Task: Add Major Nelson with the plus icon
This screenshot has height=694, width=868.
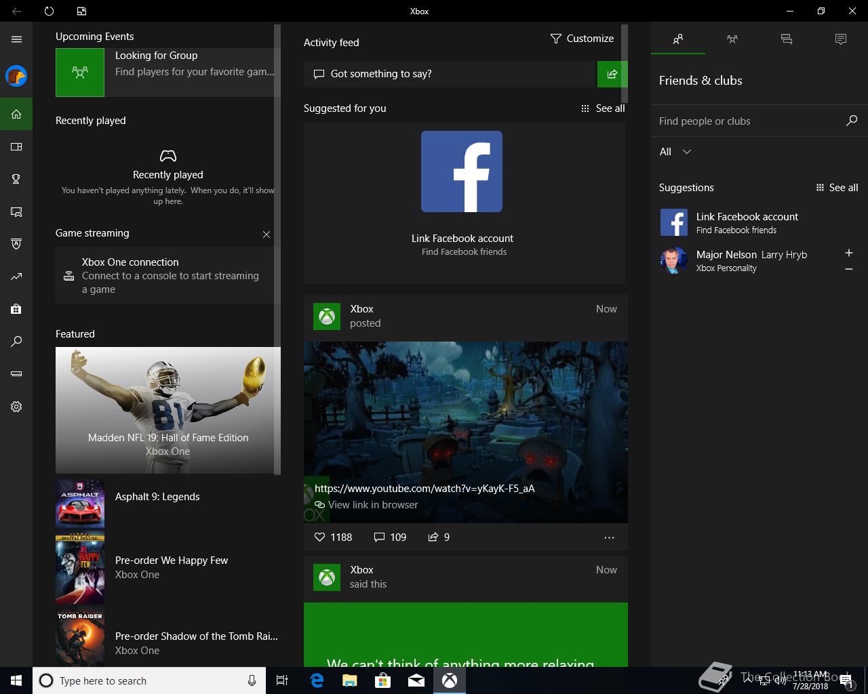Action: (x=848, y=253)
